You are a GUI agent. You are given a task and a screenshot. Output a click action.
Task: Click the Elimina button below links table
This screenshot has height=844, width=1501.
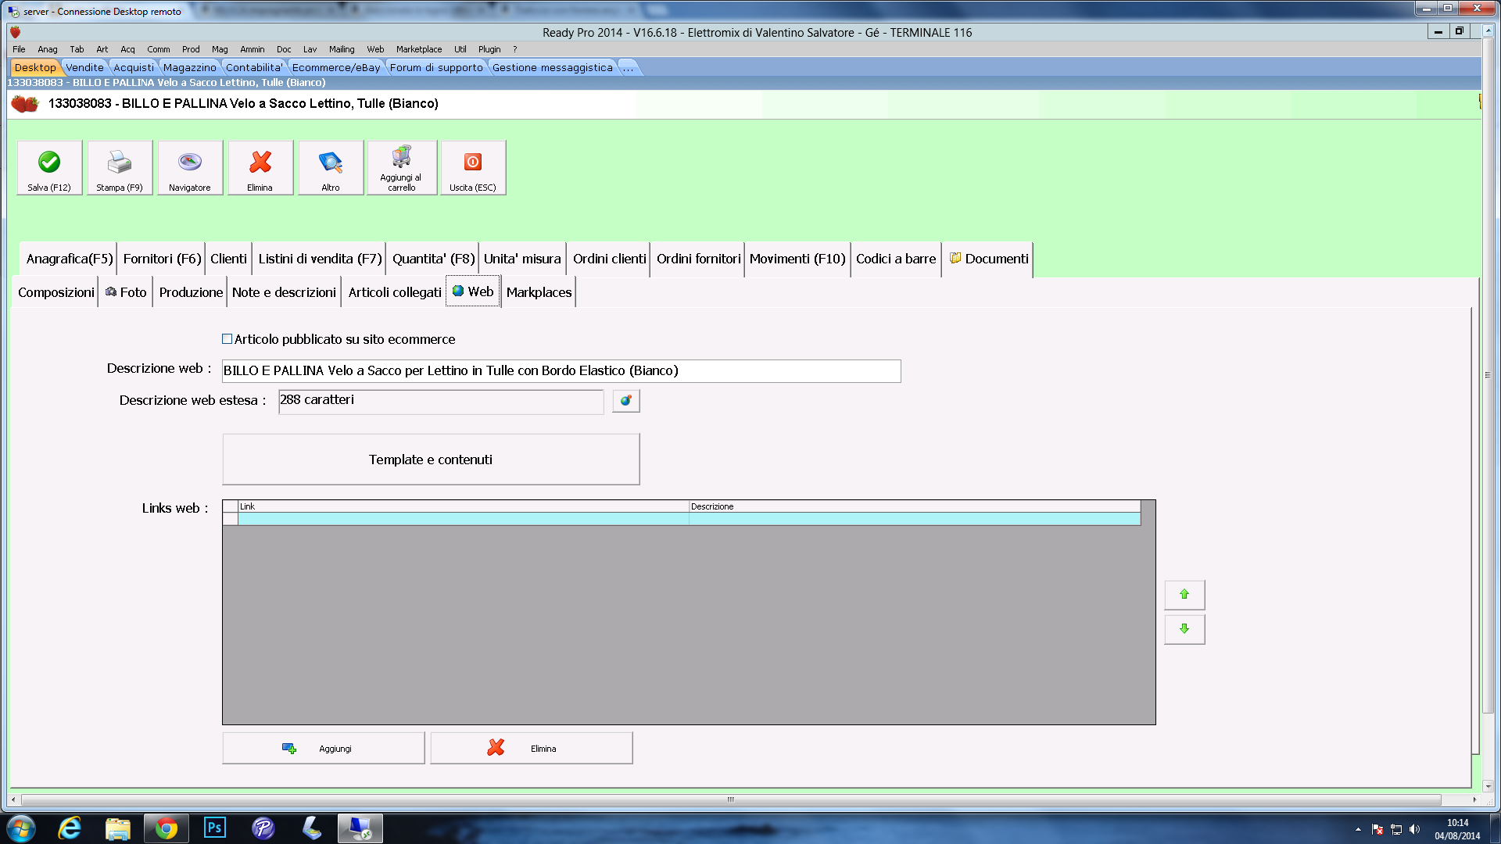pos(531,749)
